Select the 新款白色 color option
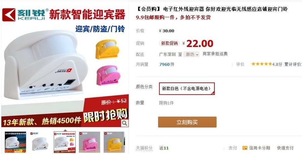 point(187,88)
